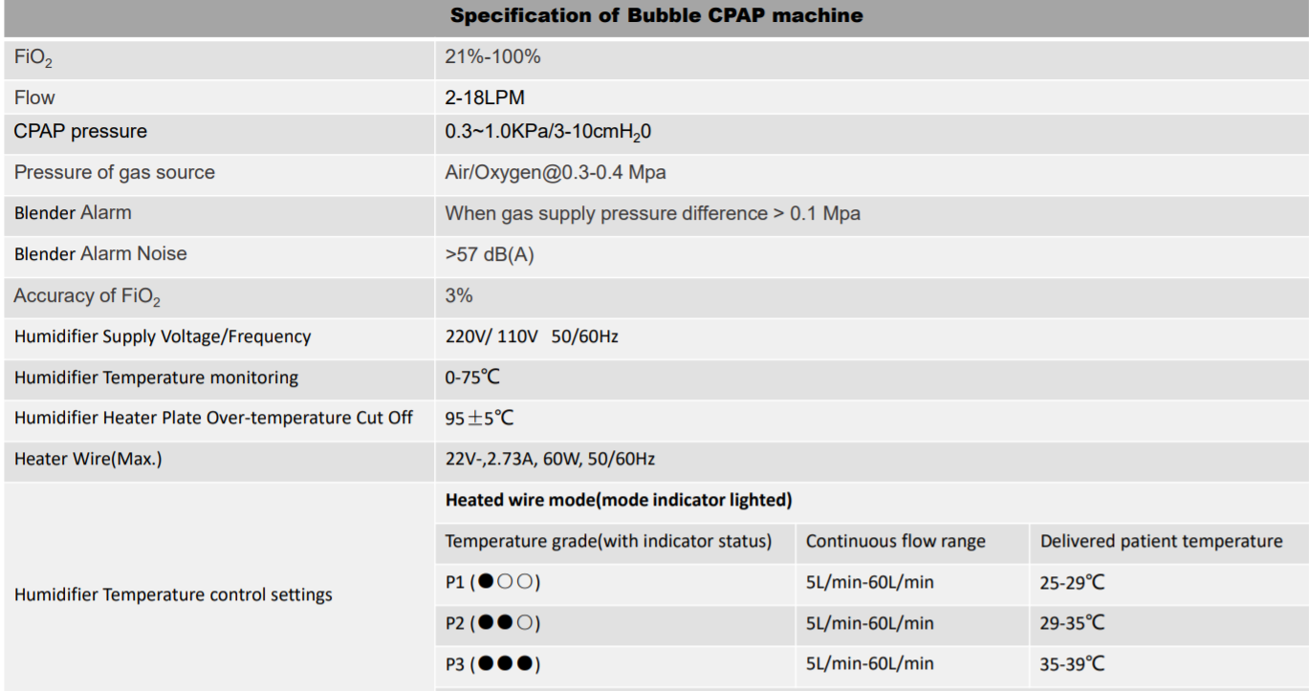Click the Blender Alarm Noise label
The height and width of the screenshot is (691, 1309).
click(x=100, y=253)
